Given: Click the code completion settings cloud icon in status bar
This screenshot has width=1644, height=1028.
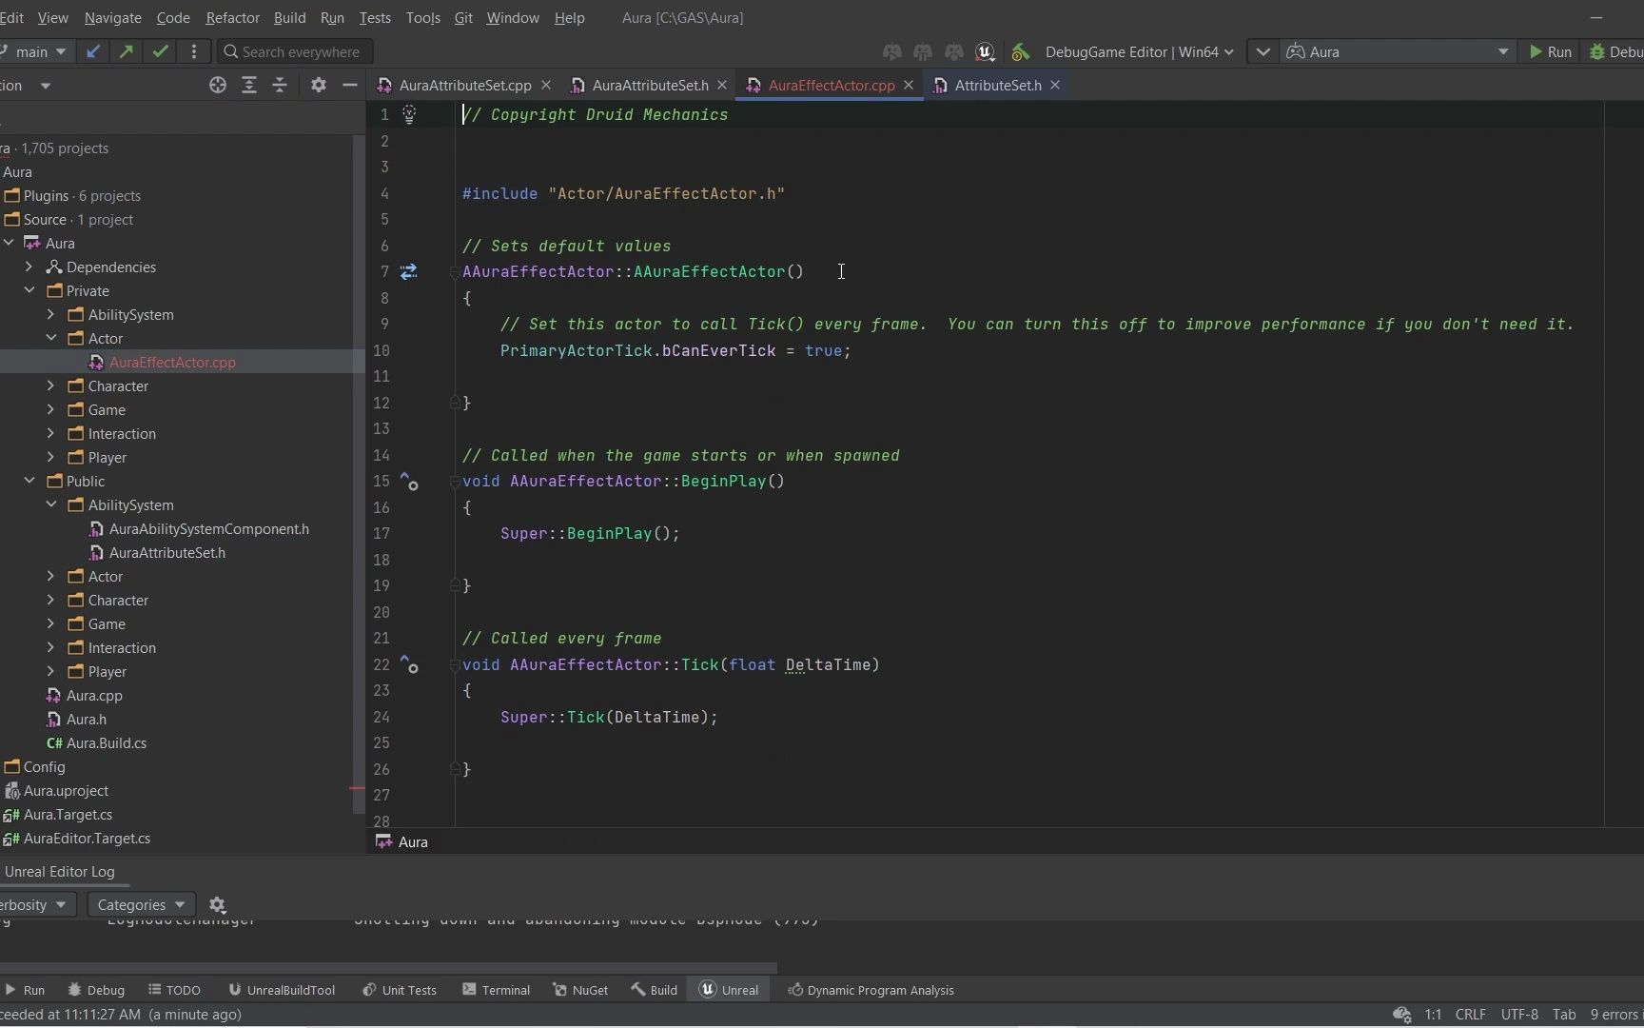Looking at the screenshot, I should (x=1400, y=1015).
